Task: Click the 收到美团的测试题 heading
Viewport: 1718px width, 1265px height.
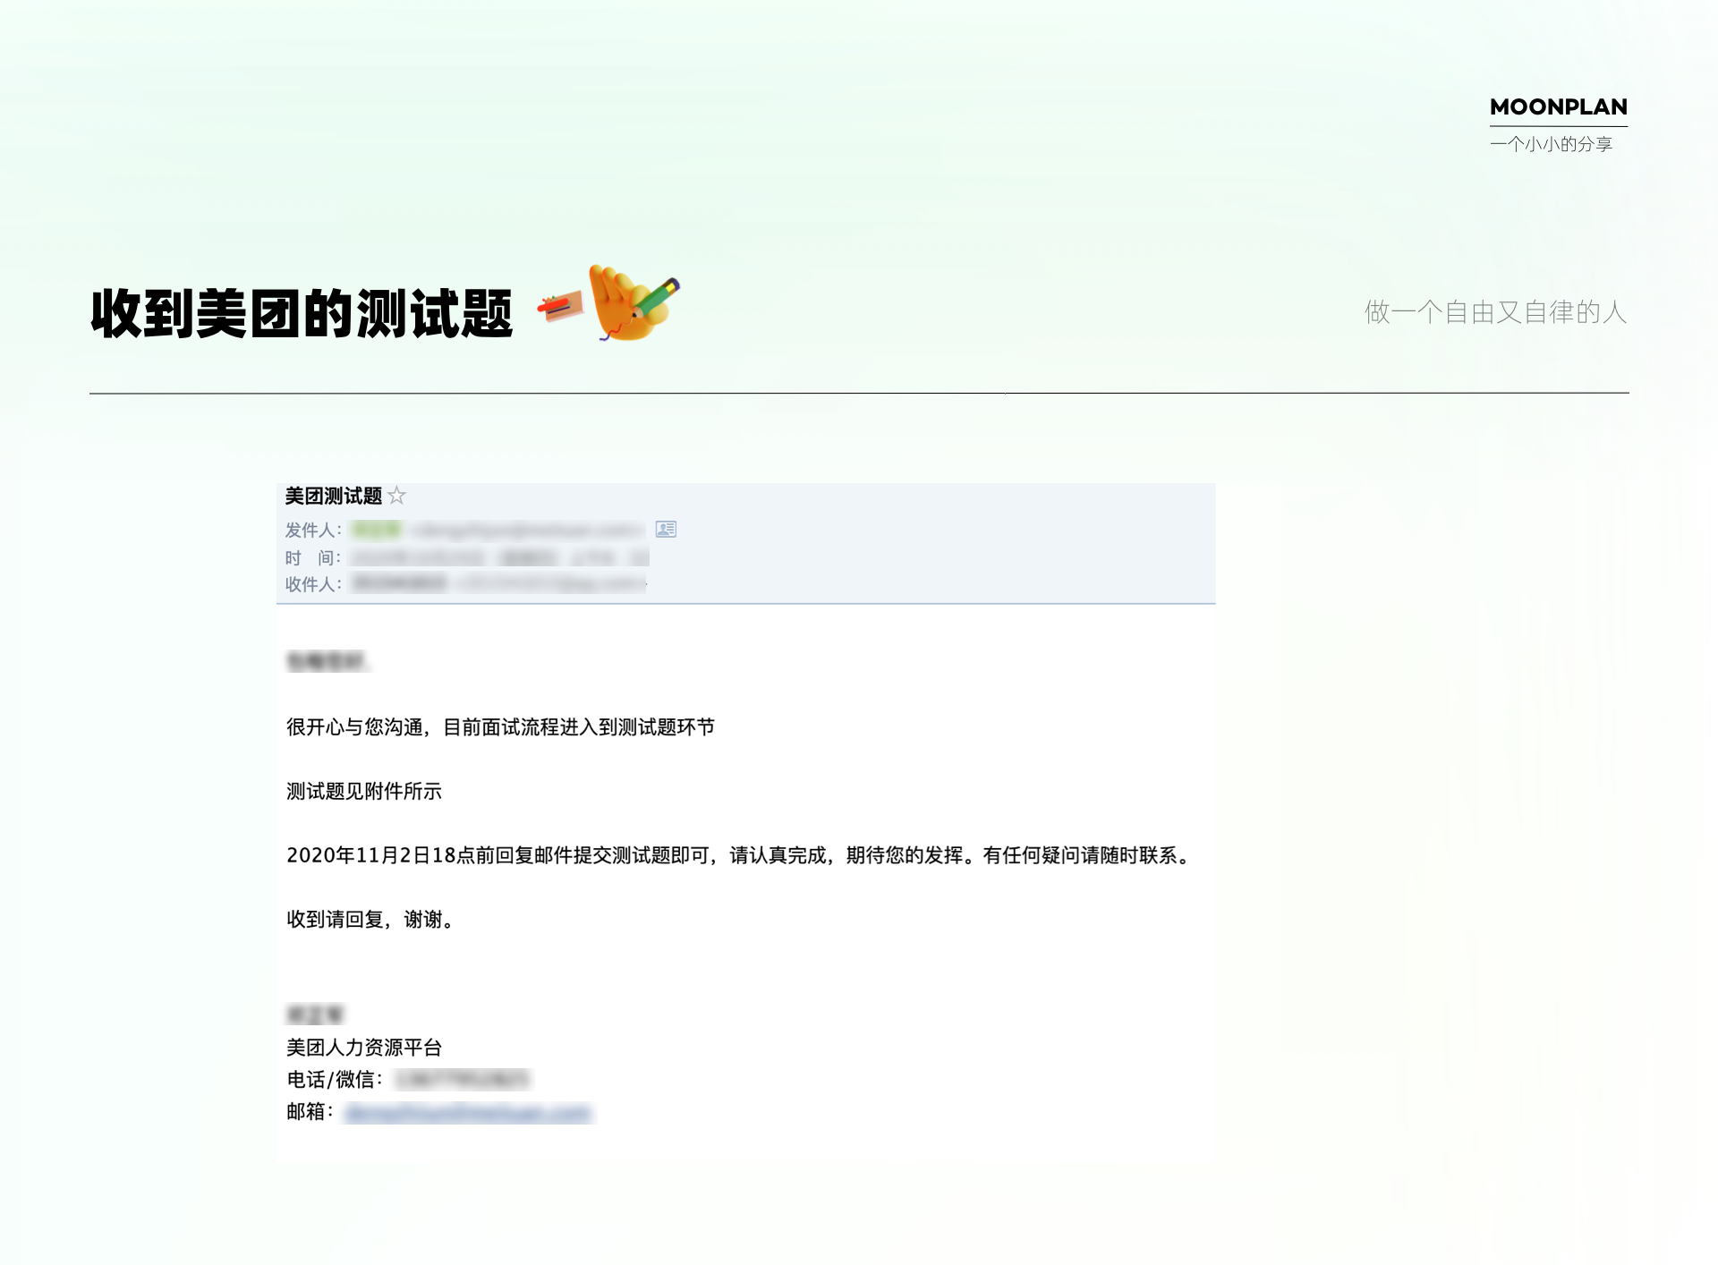Action: (x=302, y=314)
